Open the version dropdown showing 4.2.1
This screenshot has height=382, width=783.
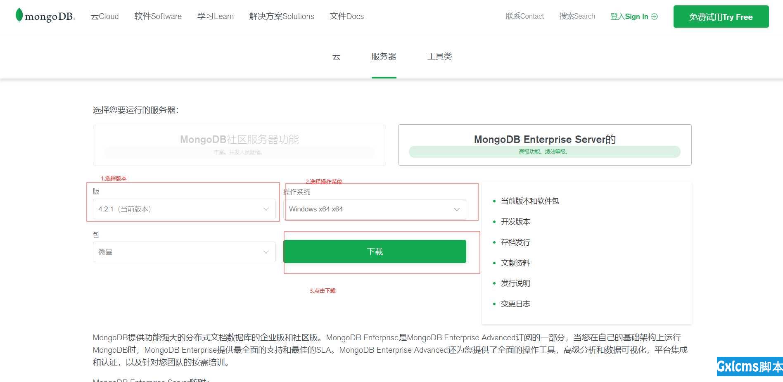click(184, 209)
